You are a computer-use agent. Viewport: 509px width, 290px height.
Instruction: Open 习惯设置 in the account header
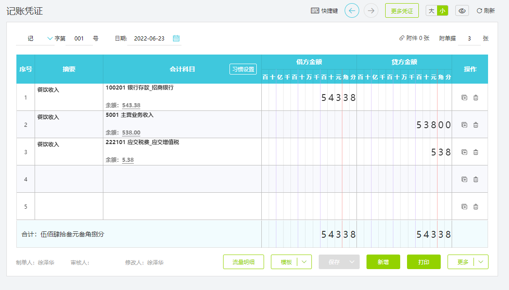pyautogui.click(x=243, y=69)
